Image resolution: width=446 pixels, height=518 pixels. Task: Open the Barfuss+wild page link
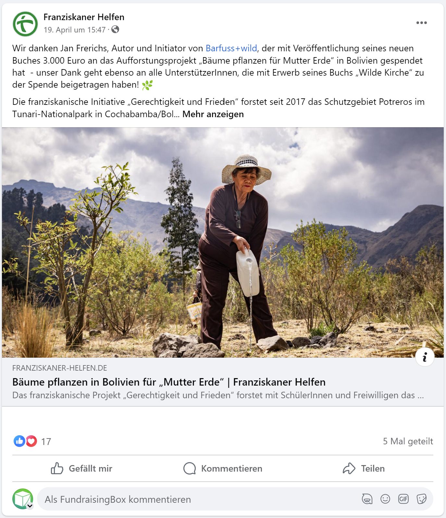(x=231, y=48)
